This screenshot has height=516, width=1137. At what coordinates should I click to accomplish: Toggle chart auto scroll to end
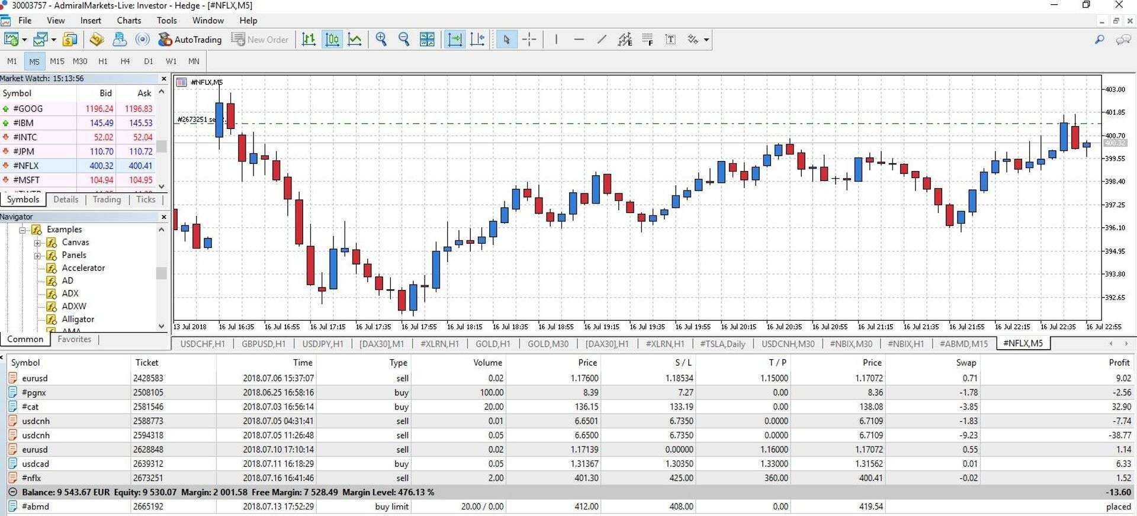[x=455, y=40]
